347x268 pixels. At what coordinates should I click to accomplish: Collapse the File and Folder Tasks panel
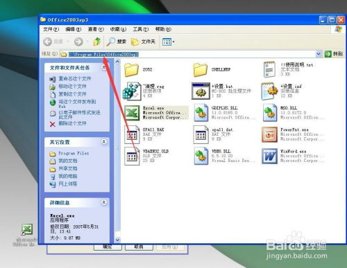104,67
